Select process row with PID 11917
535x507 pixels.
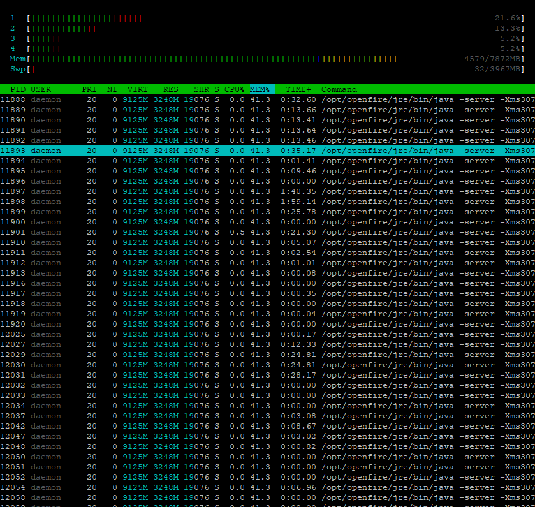click(268, 293)
